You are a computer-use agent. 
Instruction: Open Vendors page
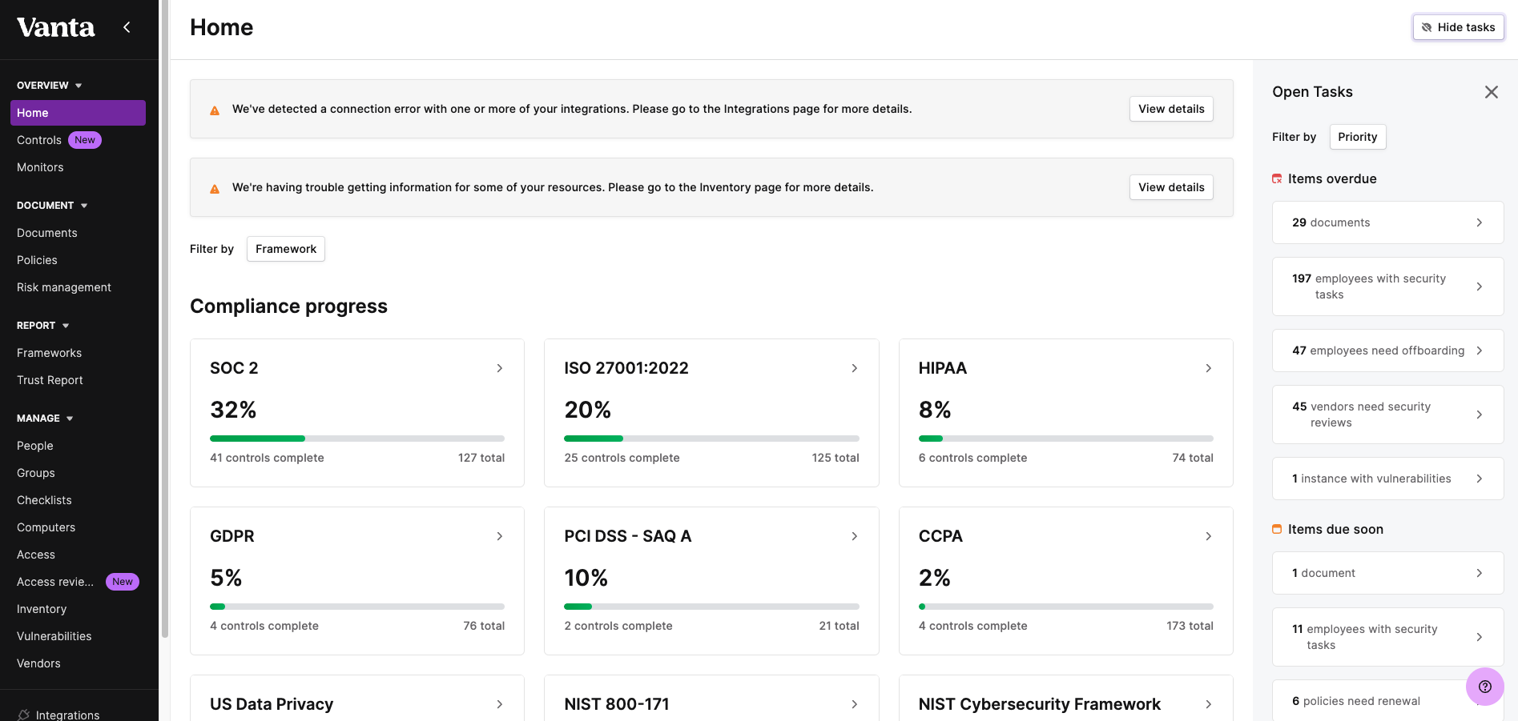[x=38, y=663]
